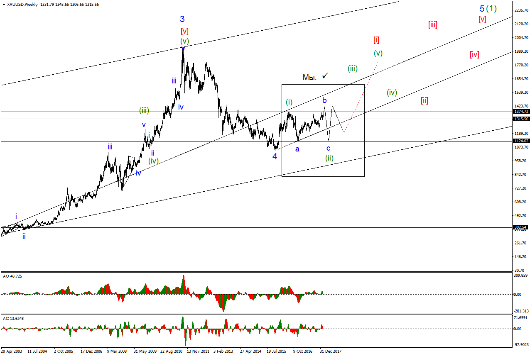Click the 11 Jul 2004 date label
The height and width of the screenshot is (356, 530).
click(x=37, y=351)
